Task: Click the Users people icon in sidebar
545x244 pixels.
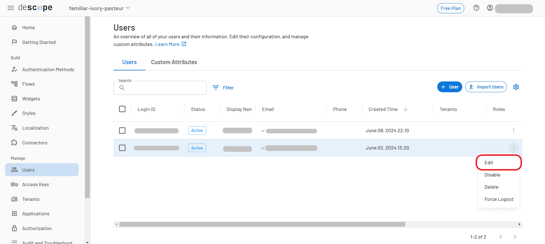Action: 14,170
